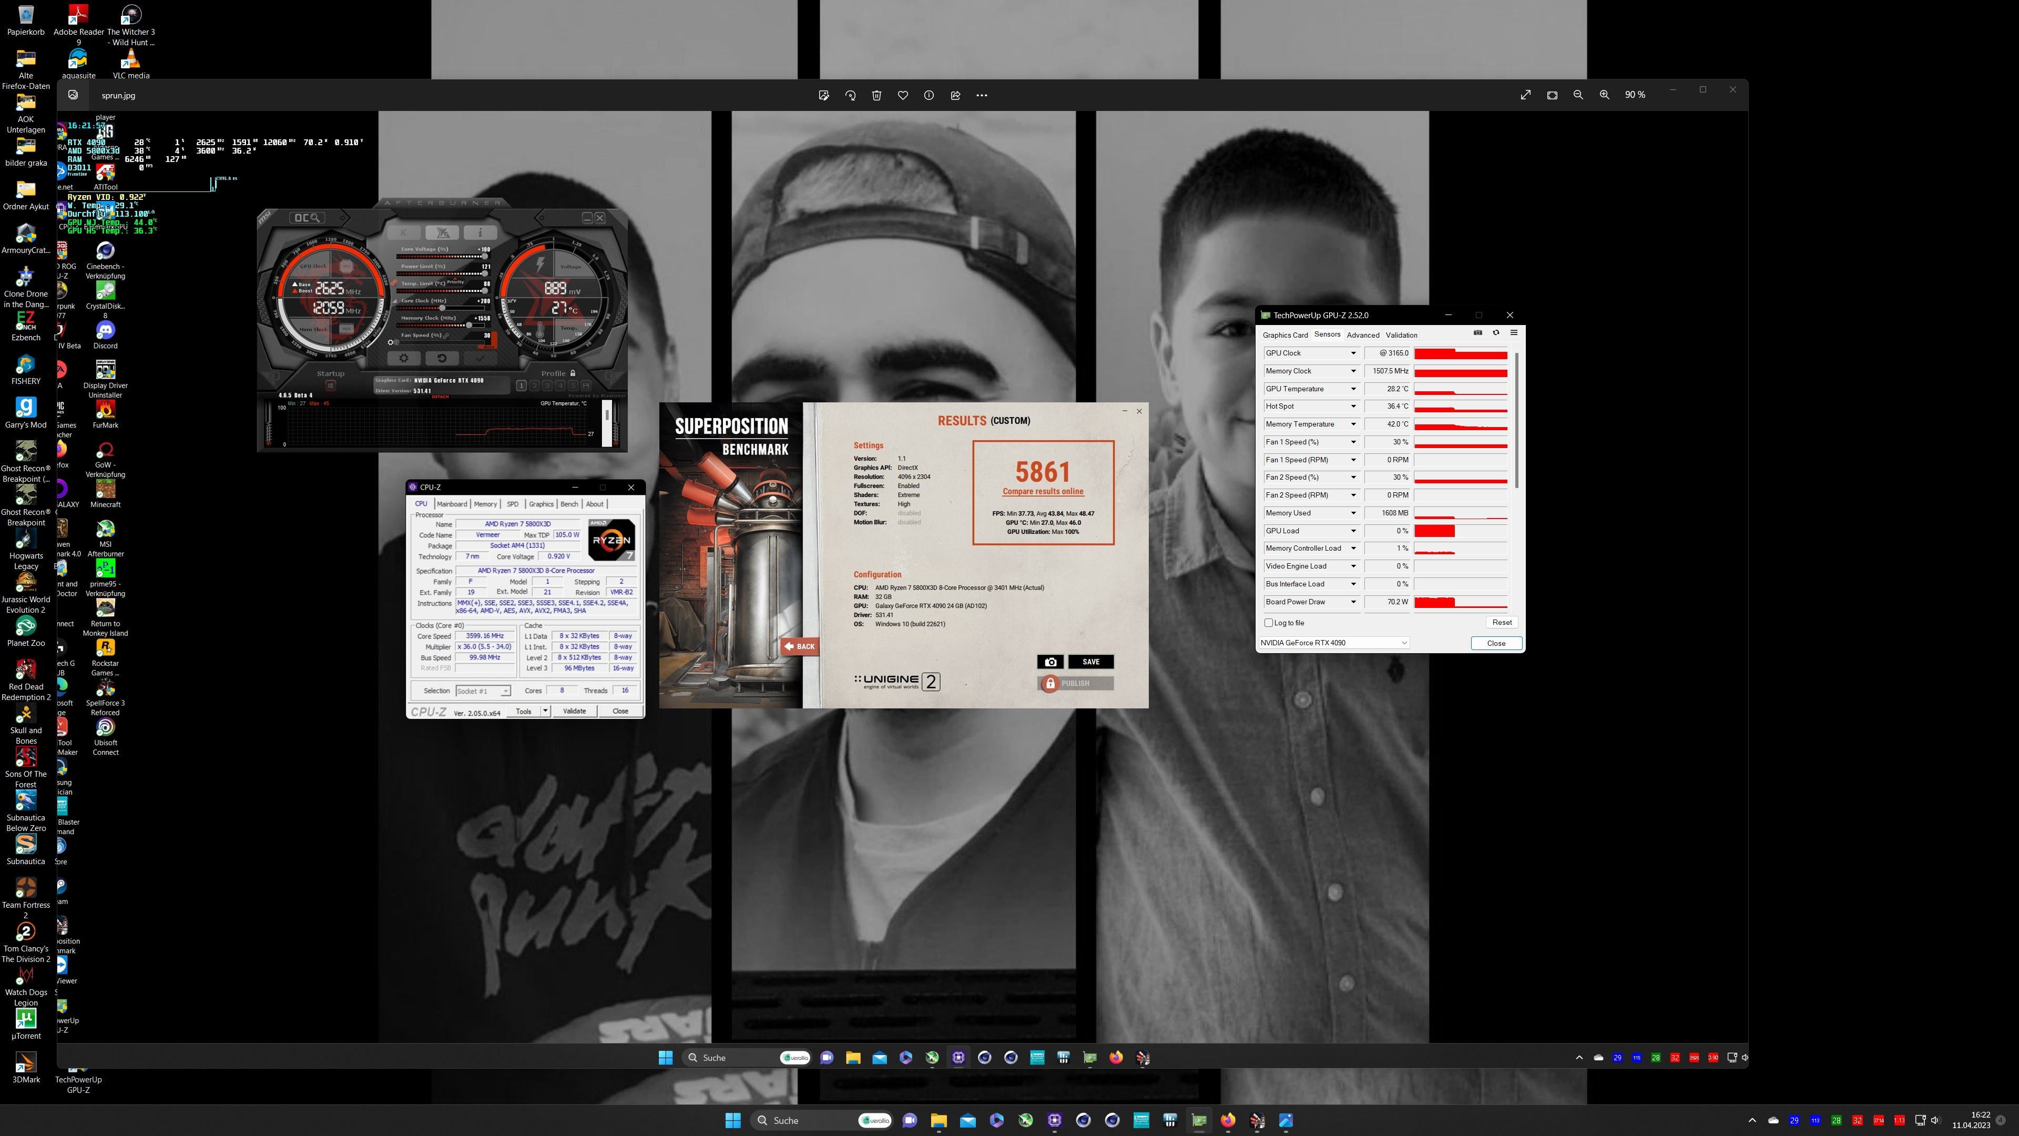Image resolution: width=2019 pixels, height=1136 pixels.
Task: Zoom out of the photo
Action: click(1578, 95)
